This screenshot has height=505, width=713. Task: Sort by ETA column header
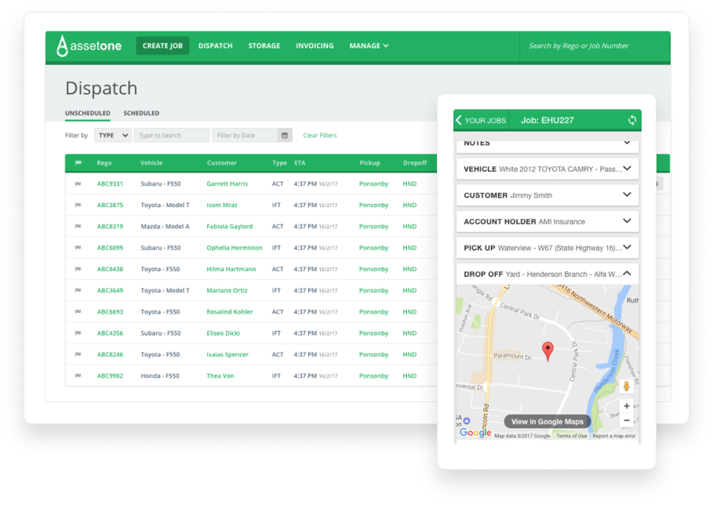(x=300, y=163)
